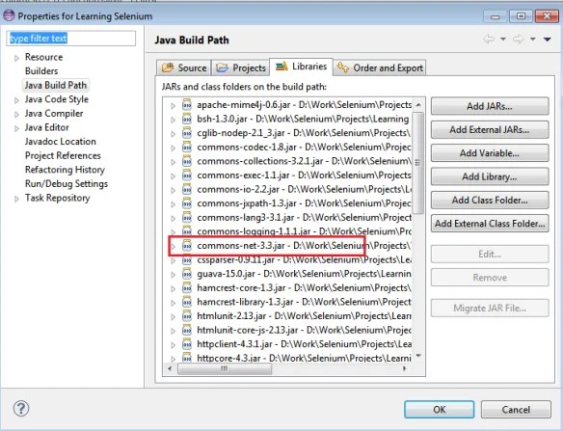This screenshot has width=563, height=431.
Task: Expand the httpclient-4.3.1.jar entry
Action: tap(173, 345)
